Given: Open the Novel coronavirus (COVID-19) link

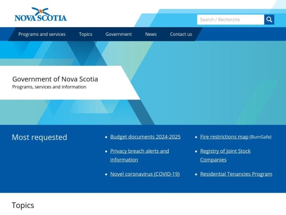Looking at the screenshot, I should (x=145, y=174).
